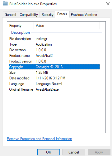Select the Product name label
Viewport: 112px width, 156px height.
(20, 56)
